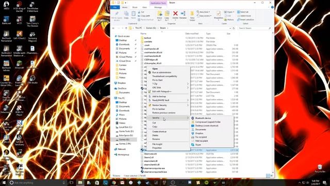Choose Open in the context menu
Screen dimensions: 330x186
[x=155, y=69]
